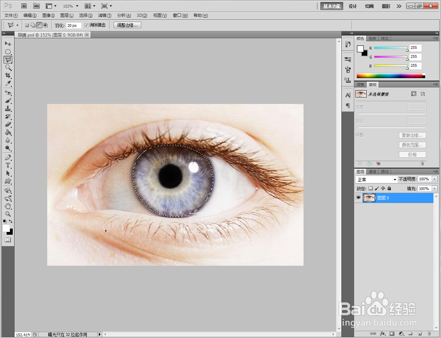The height and width of the screenshot is (338, 441).
Task: Select the Custom Shape tool
Action: tap(8, 181)
